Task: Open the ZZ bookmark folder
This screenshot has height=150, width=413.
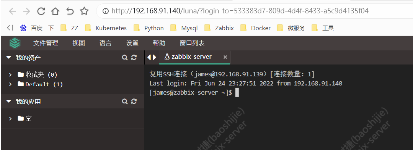Action: click(x=69, y=28)
